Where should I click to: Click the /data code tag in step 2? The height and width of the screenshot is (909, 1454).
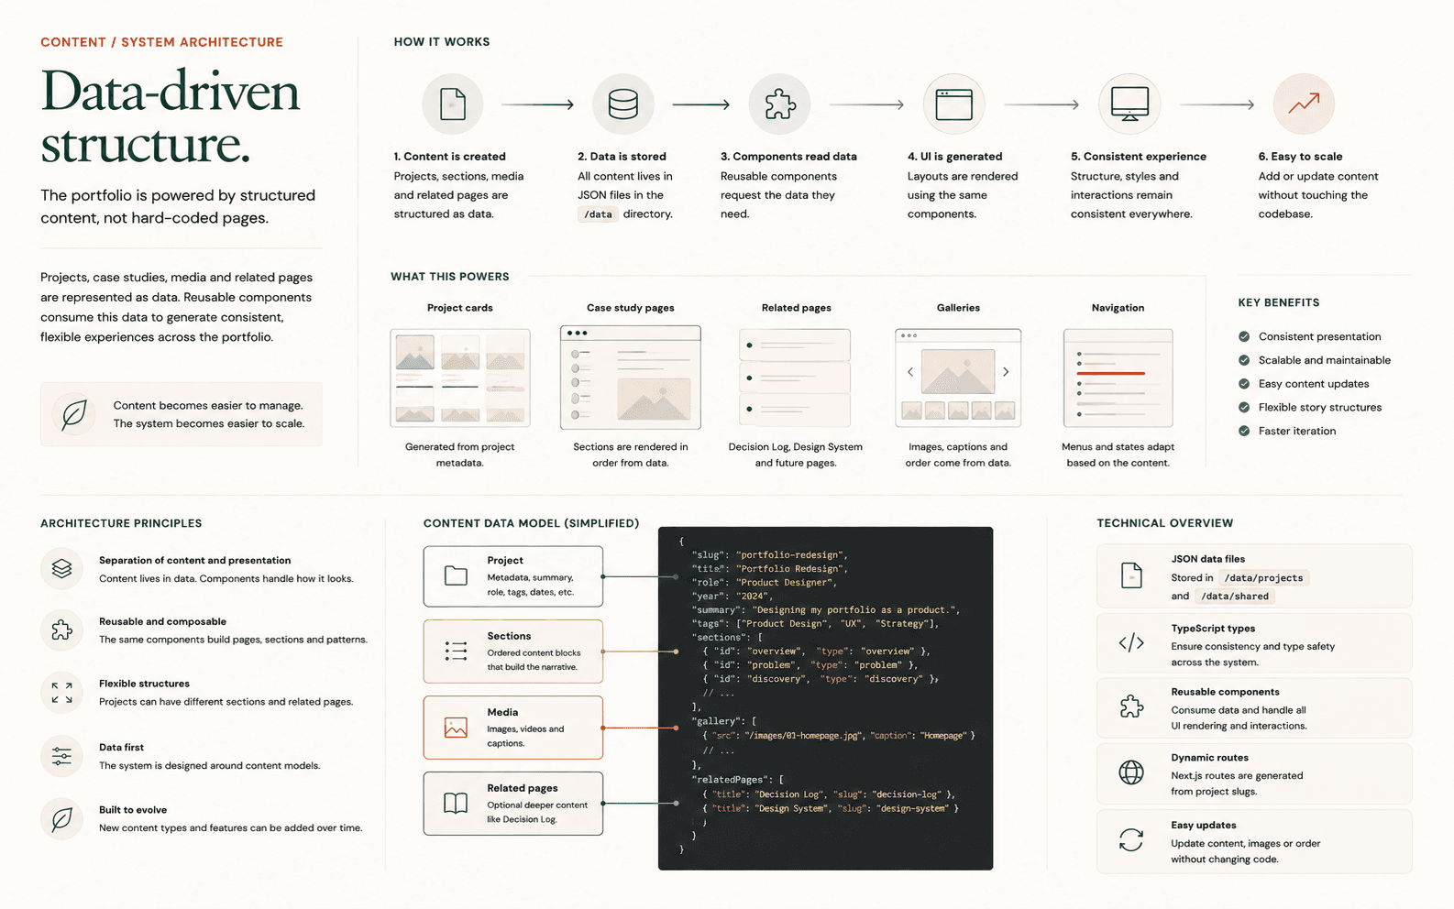(x=598, y=214)
